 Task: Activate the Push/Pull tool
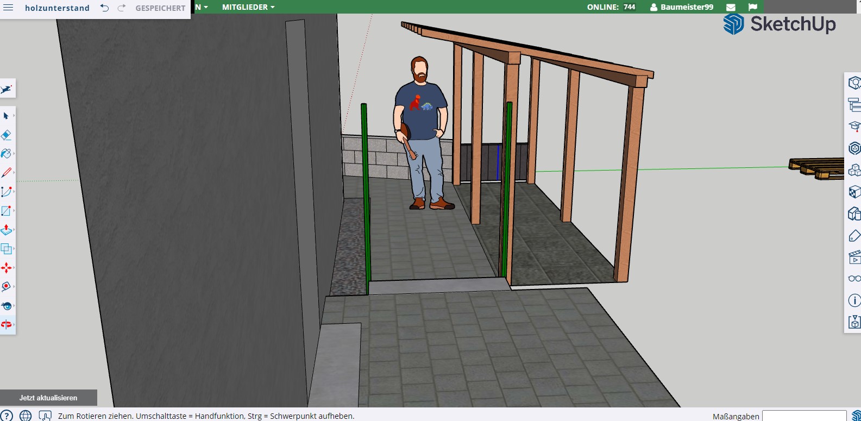point(7,230)
